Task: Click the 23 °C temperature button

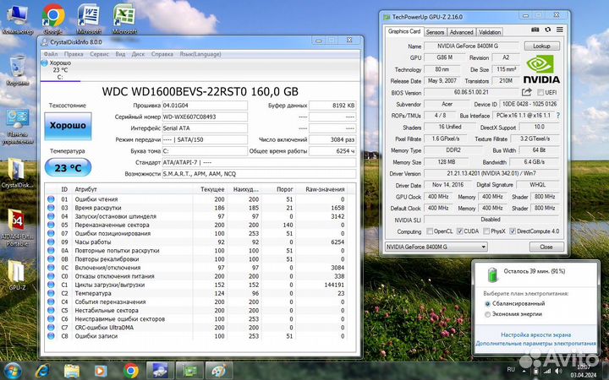Action: coord(68,167)
